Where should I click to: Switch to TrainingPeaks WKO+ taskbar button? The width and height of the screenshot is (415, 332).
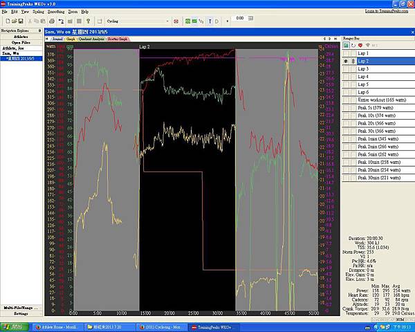tap(212, 327)
